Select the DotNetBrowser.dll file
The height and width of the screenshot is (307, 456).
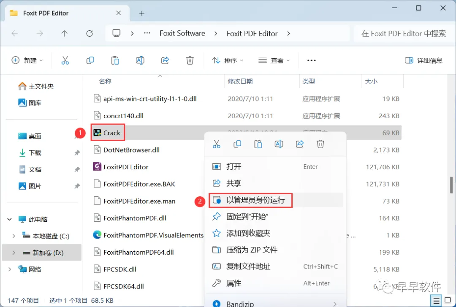coord(126,149)
